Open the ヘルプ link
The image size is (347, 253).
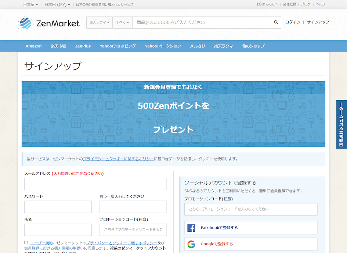click(321, 4)
